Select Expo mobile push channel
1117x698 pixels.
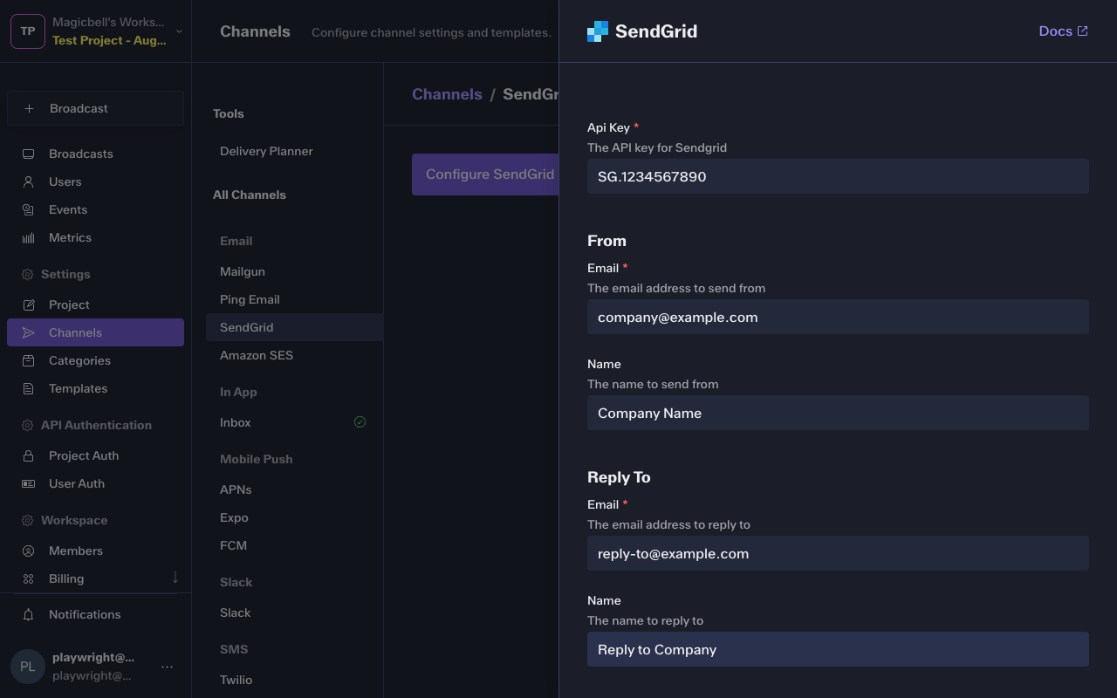pyautogui.click(x=294, y=517)
